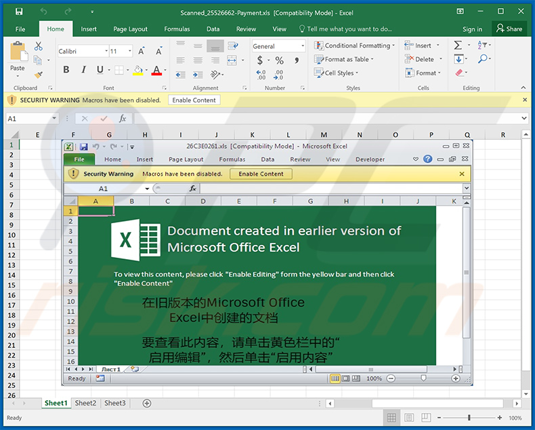Image resolution: width=535 pixels, height=430 pixels.
Task: Toggle center horizontal alignment
Action: coord(198,60)
